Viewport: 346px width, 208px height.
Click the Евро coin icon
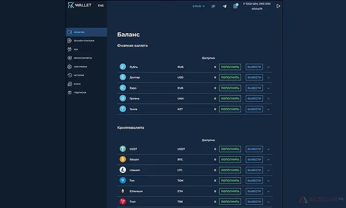123,88
